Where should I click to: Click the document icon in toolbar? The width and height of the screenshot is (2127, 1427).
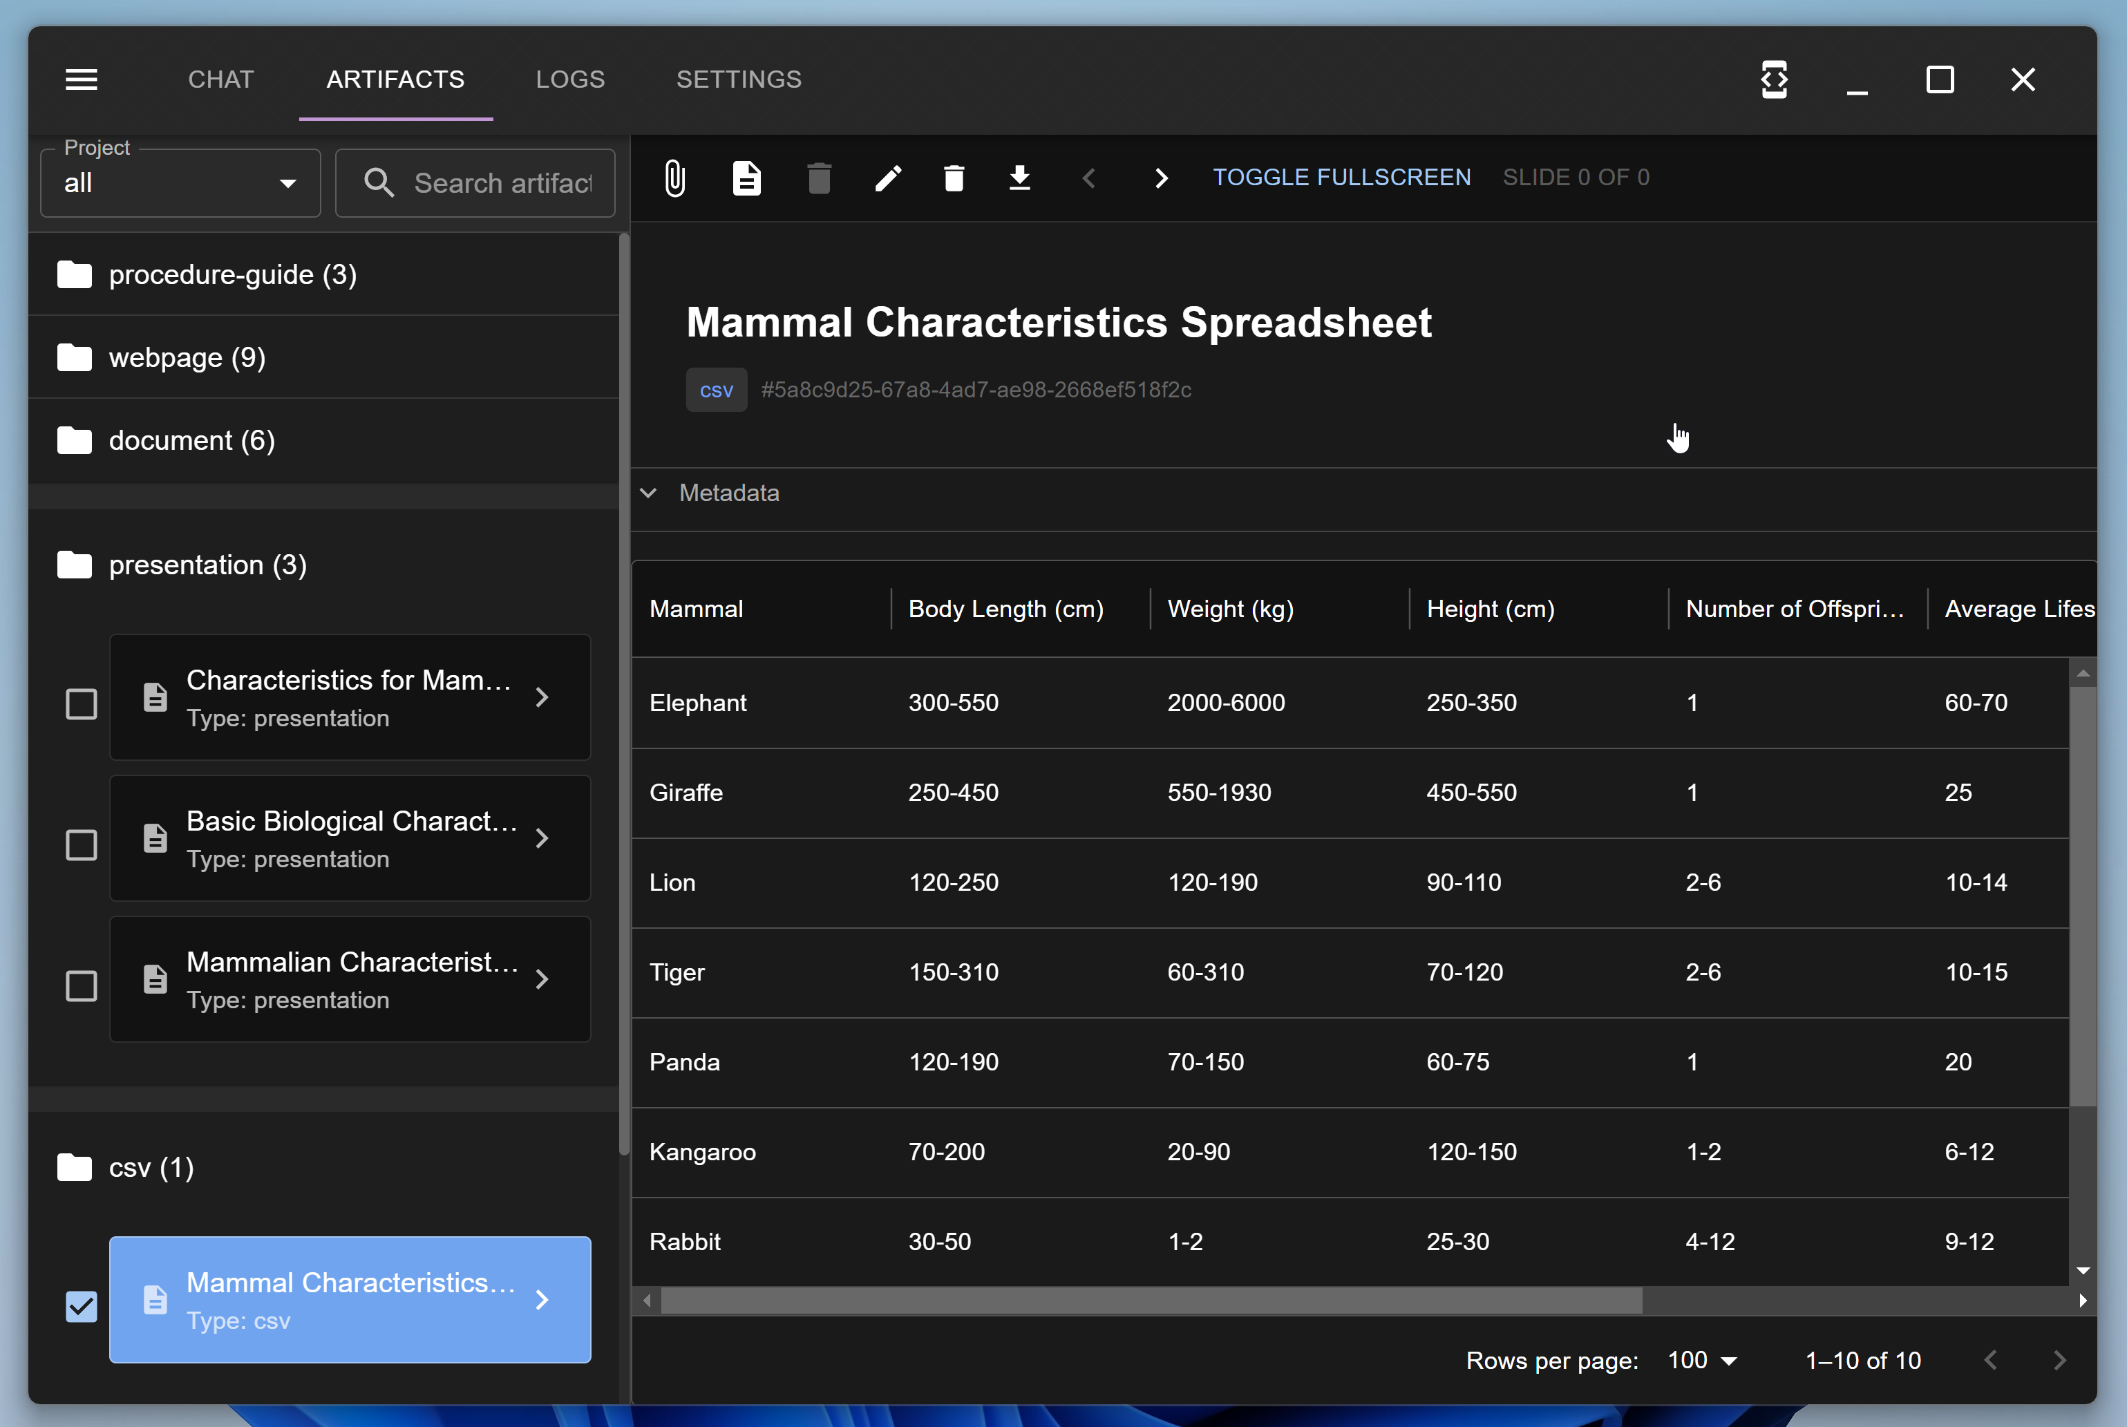tap(746, 178)
